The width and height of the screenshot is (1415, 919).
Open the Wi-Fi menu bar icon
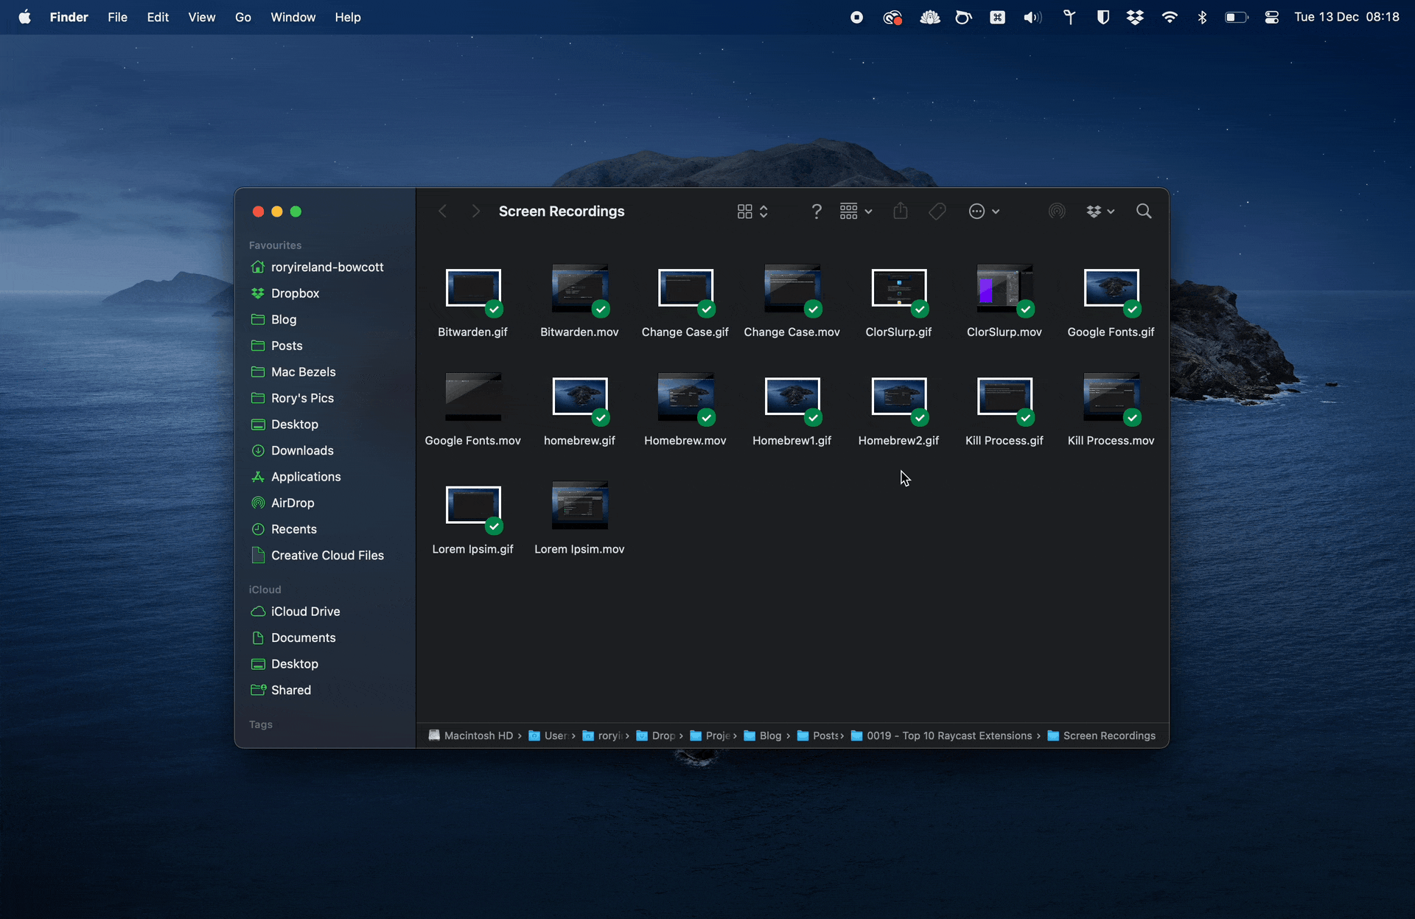tap(1170, 17)
